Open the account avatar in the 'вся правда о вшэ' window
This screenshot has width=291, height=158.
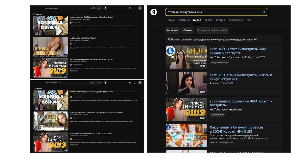pos(140,8)
